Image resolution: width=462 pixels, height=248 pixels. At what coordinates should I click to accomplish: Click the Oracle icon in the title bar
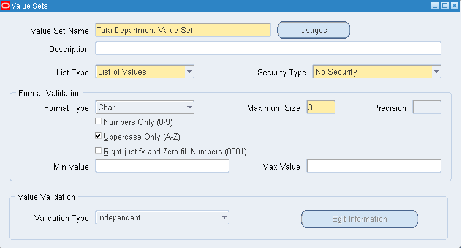6,6
